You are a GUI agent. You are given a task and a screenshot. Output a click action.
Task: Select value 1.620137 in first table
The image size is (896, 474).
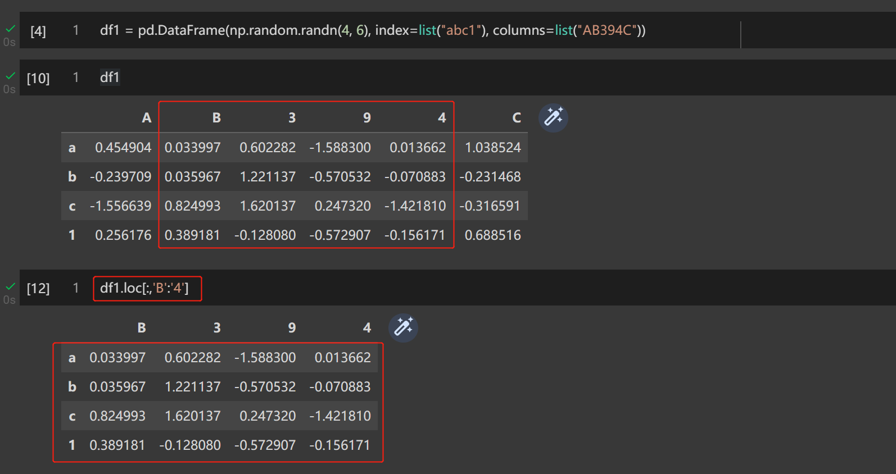pyautogui.click(x=268, y=206)
